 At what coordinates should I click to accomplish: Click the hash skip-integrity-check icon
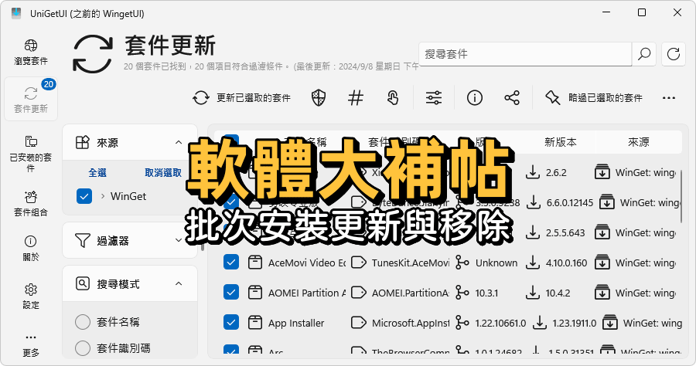click(x=356, y=97)
